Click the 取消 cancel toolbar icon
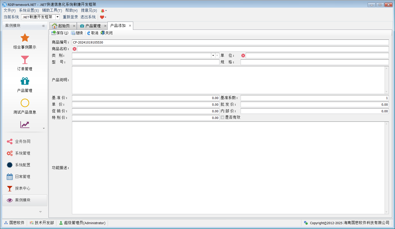The height and width of the screenshot is (229, 395). tap(89, 33)
